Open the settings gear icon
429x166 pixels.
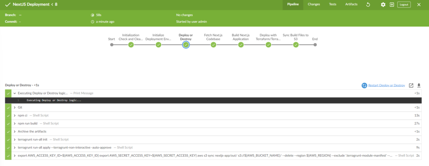pyautogui.click(x=383, y=5)
